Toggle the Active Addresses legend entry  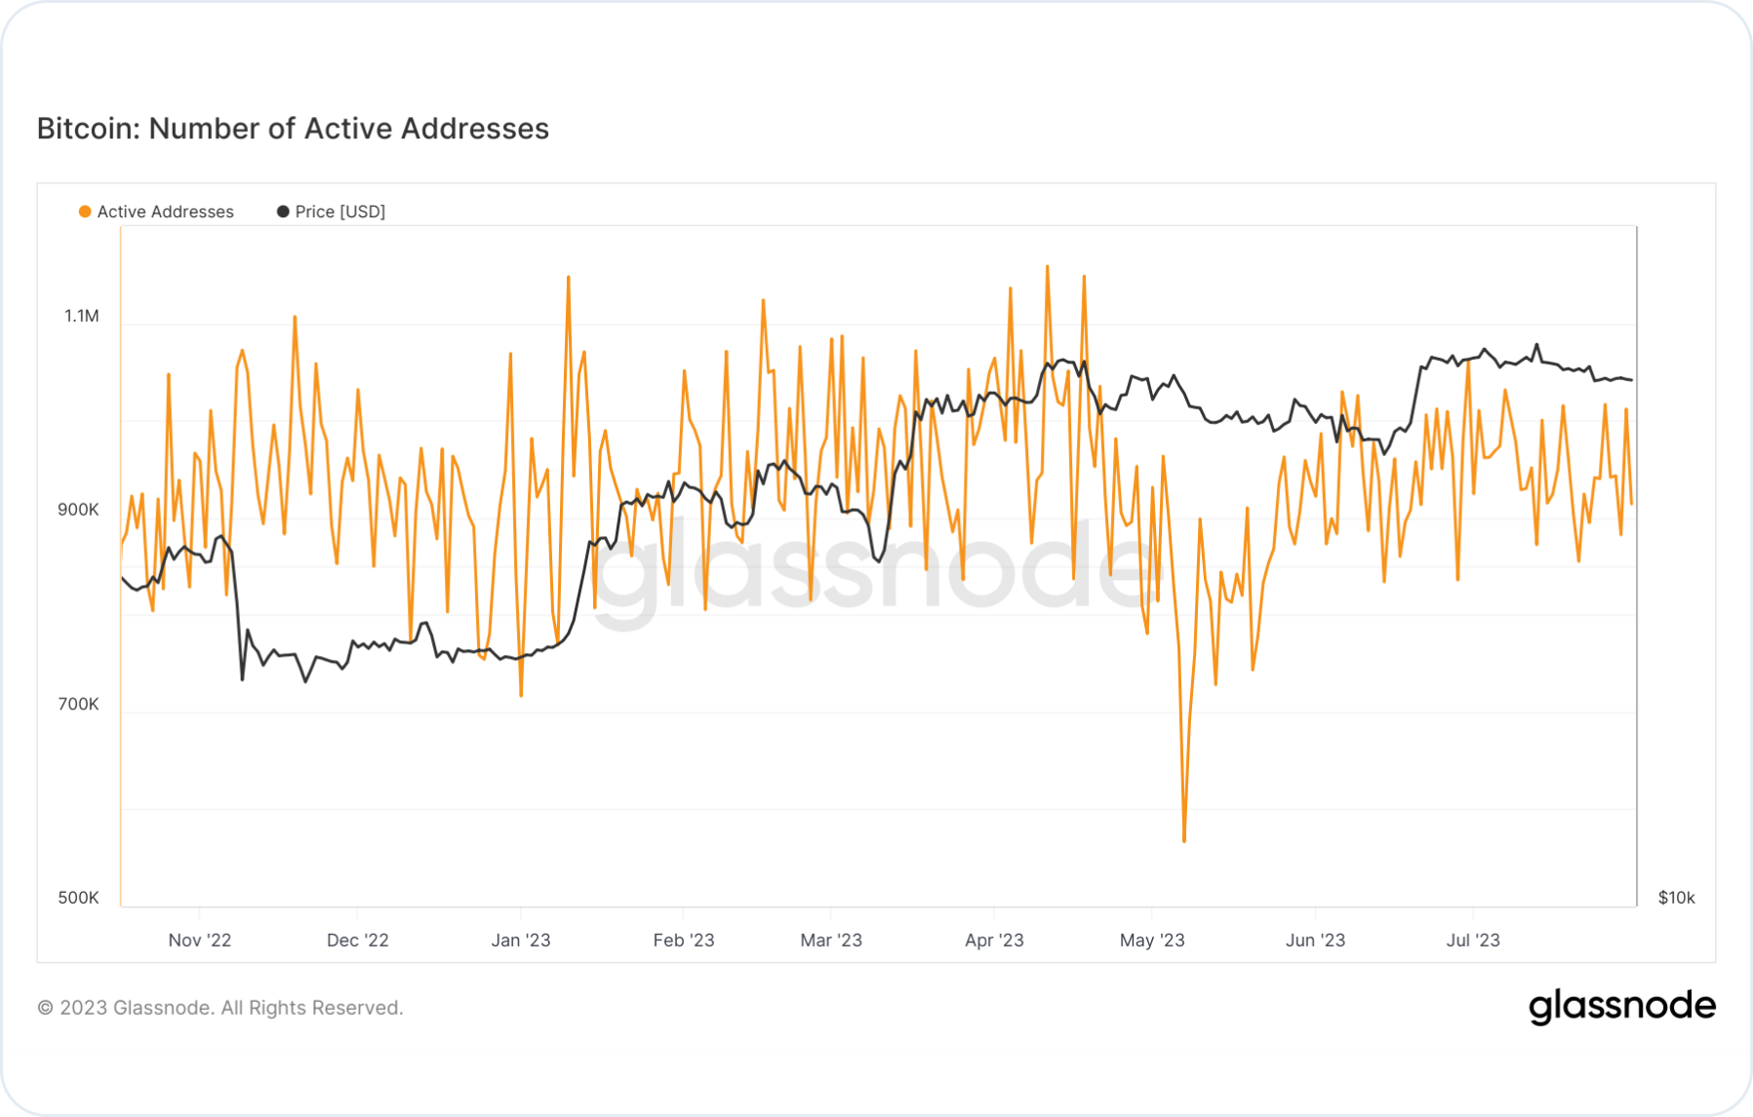tap(156, 212)
